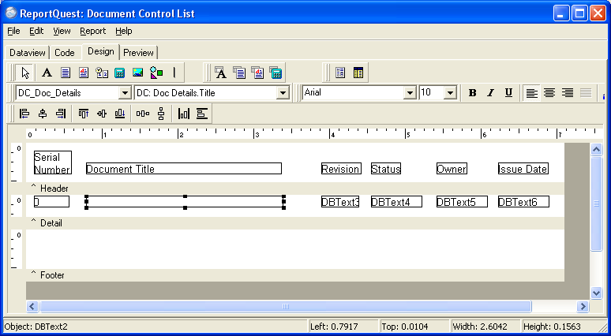Center objects horizontally in band
The height and width of the screenshot is (336, 611).
[183, 114]
